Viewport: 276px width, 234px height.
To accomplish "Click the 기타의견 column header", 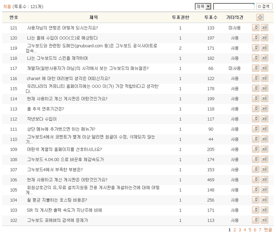I will click(234, 18).
